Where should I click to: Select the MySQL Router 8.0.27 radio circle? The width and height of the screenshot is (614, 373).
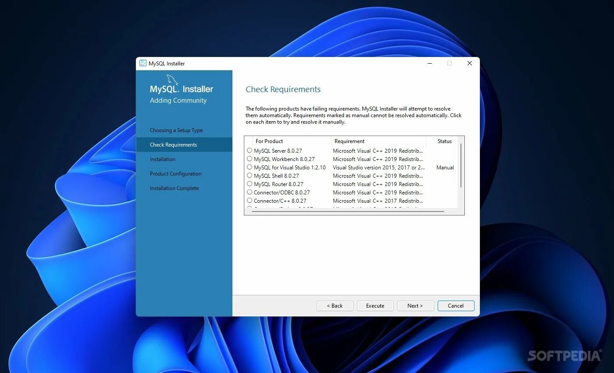tap(250, 184)
